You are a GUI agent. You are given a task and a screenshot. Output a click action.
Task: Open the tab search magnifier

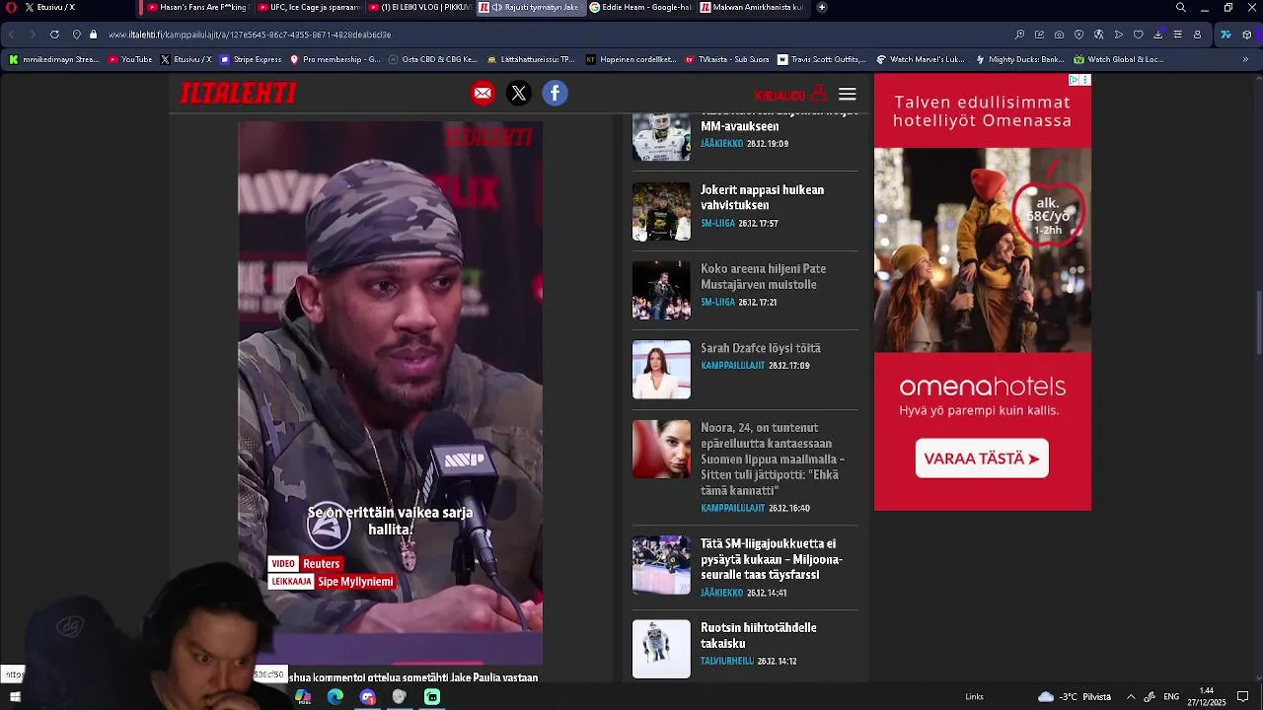pyautogui.click(x=1181, y=8)
